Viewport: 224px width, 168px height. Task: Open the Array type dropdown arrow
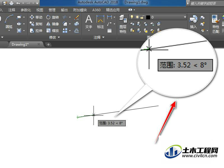tap(70, 31)
